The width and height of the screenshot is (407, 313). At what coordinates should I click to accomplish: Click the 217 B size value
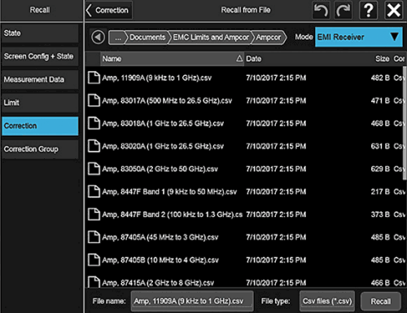click(380, 192)
